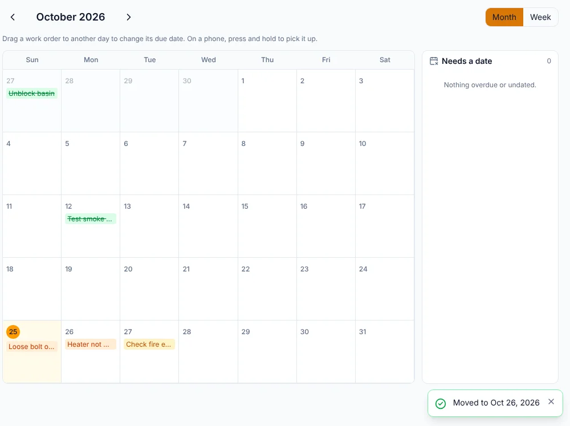
Task: Select day 4 in the calendar
Action: click(x=32, y=163)
